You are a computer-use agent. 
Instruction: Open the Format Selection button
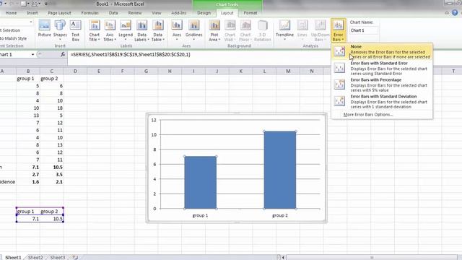coord(10,30)
